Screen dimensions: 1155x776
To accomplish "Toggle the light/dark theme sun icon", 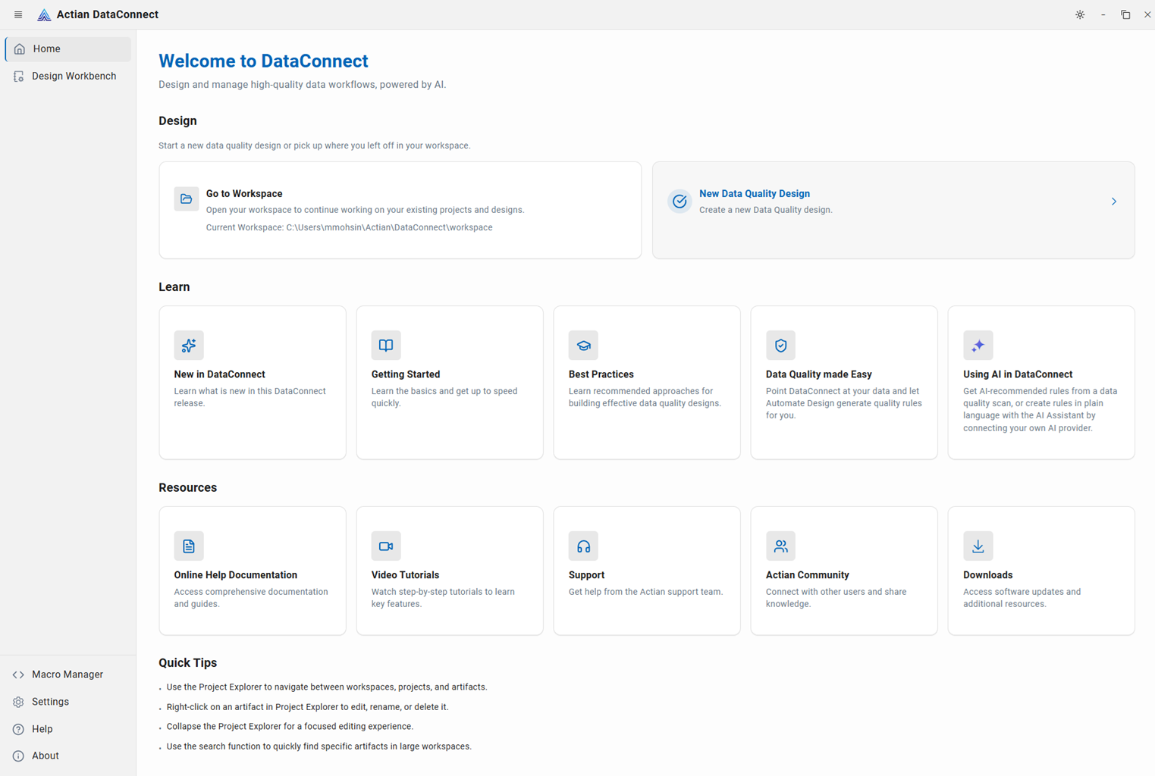I will pyautogui.click(x=1080, y=14).
